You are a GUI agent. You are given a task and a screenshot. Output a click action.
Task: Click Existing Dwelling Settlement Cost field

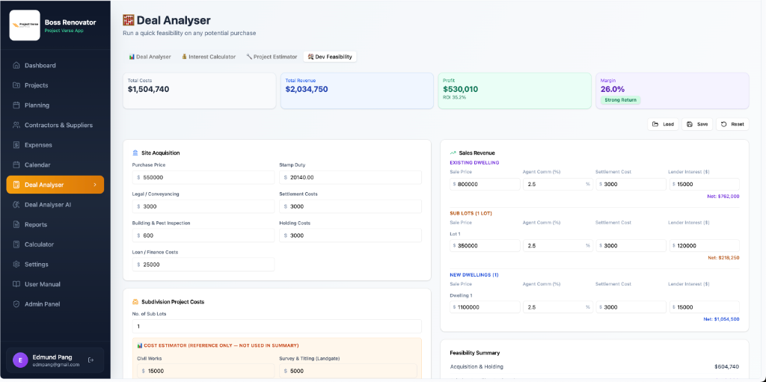[x=631, y=184]
